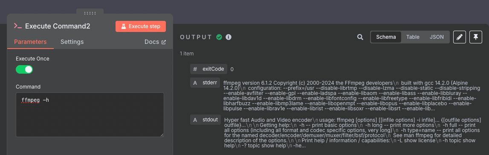Viewport: 489px width, 155px height.
Task: Click the '1 item' count text
Action: pyautogui.click(x=187, y=54)
